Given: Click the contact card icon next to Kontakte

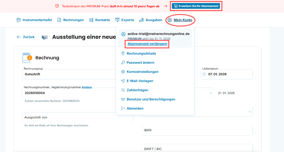Looking at the screenshot, I should click(91, 20).
